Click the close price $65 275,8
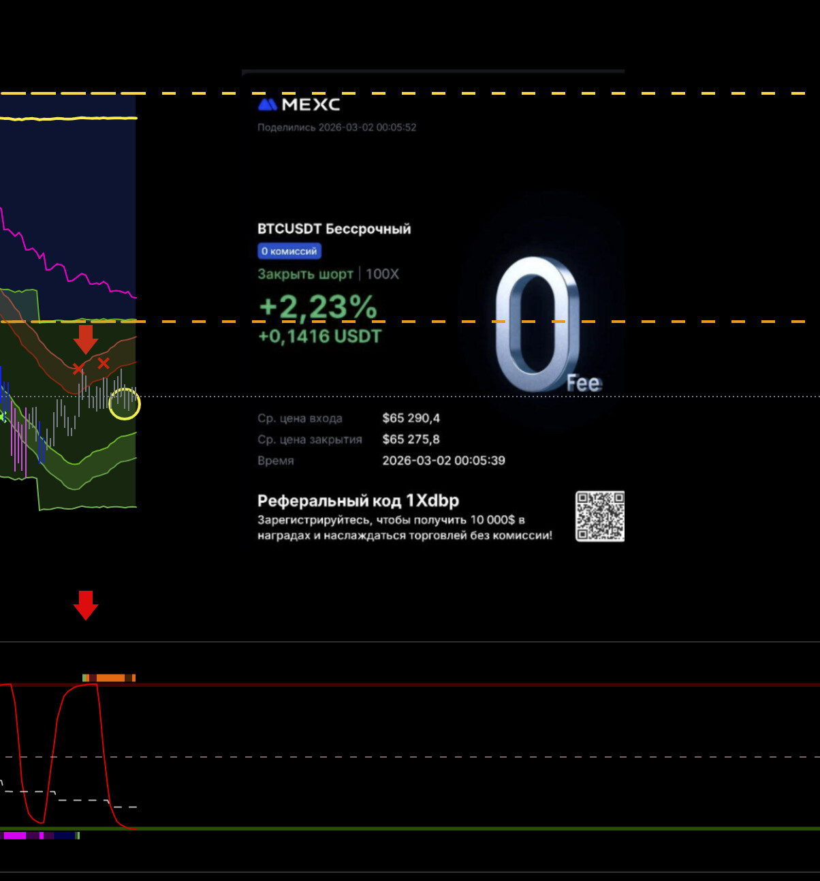Viewport: 820px width, 881px height. (x=411, y=439)
